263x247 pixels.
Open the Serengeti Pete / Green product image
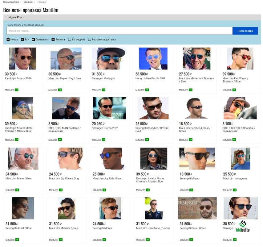(x=197, y=208)
